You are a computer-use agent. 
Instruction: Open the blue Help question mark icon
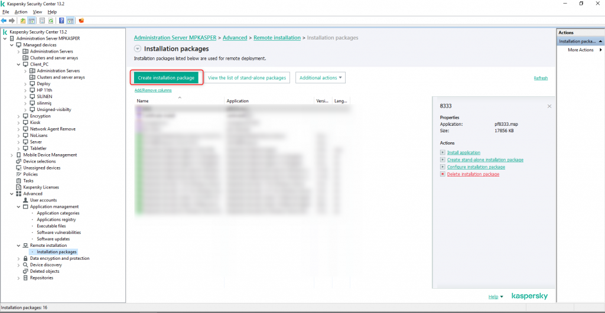pos(61,21)
